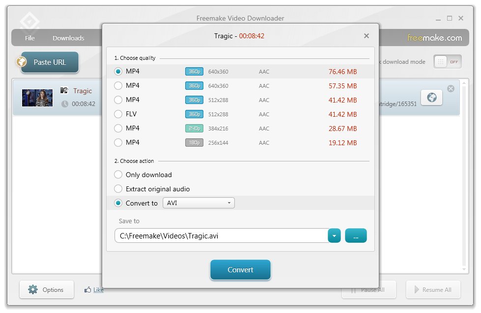The width and height of the screenshot is (481, 313).
Task: Click the Save to path field
Action: click(222, 236)
